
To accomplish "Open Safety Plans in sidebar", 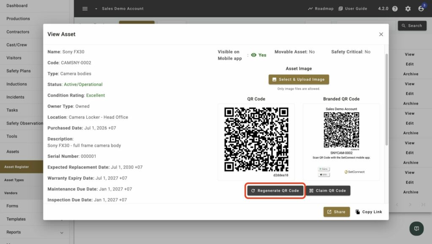I will point(19,71).
